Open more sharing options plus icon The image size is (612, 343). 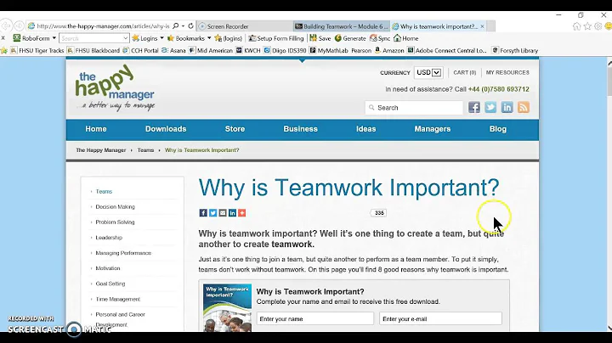point(242,213)
